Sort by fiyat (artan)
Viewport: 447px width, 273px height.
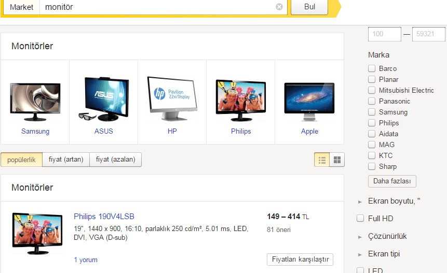tap(66, 160)
